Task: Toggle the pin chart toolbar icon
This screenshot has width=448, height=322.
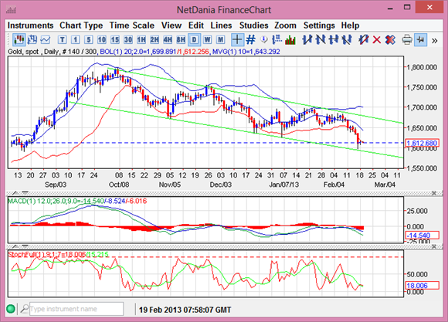Action: click(x=420, y=39)
